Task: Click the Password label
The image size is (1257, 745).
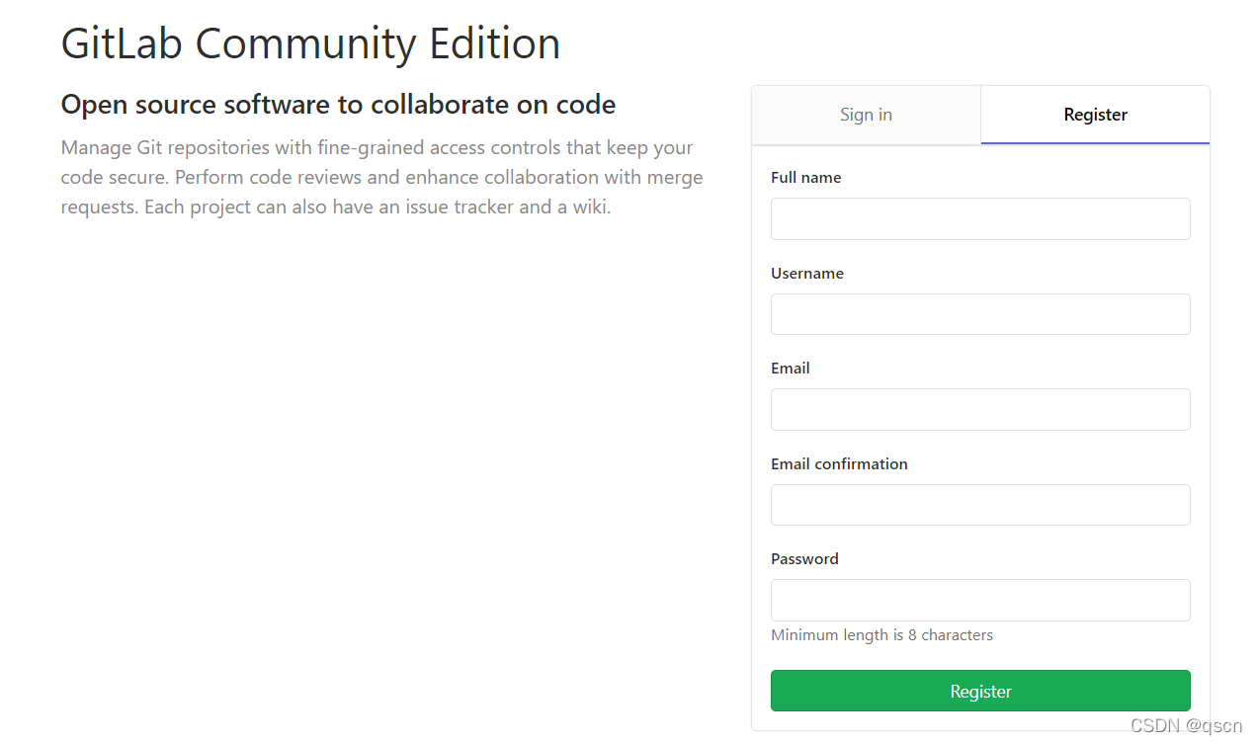Action: coord(804,558)
